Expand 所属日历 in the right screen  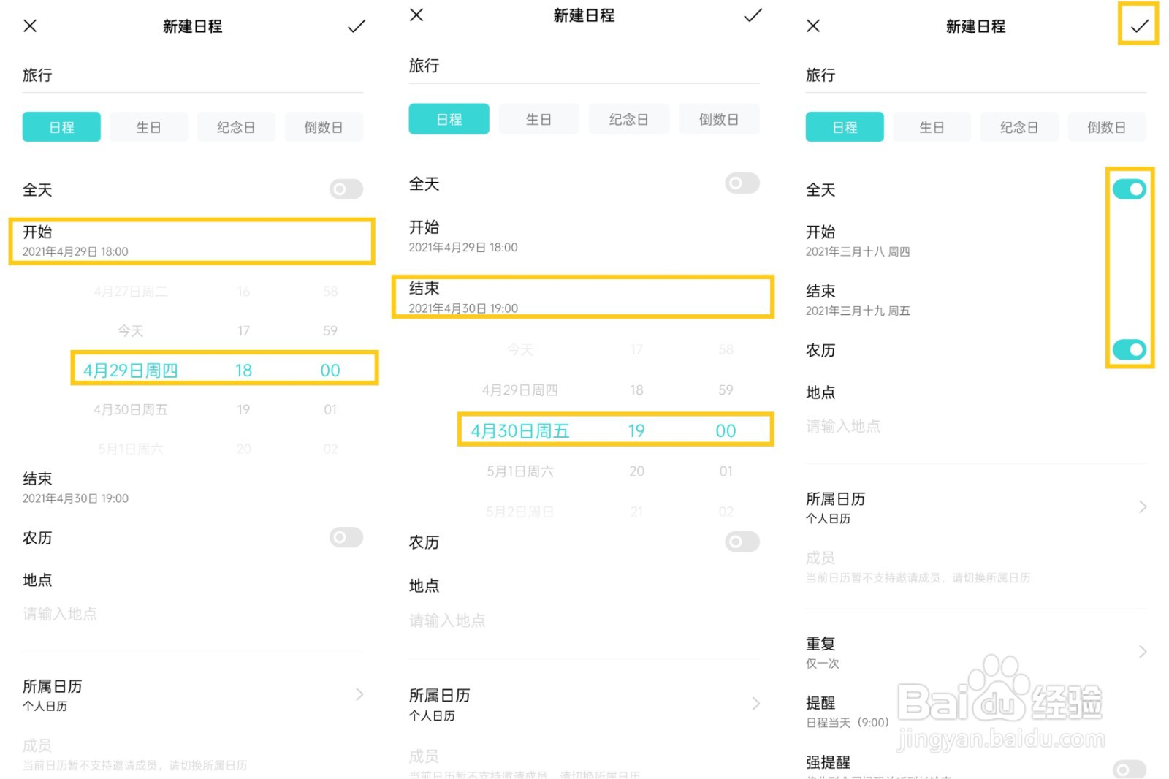(1143, 507)
